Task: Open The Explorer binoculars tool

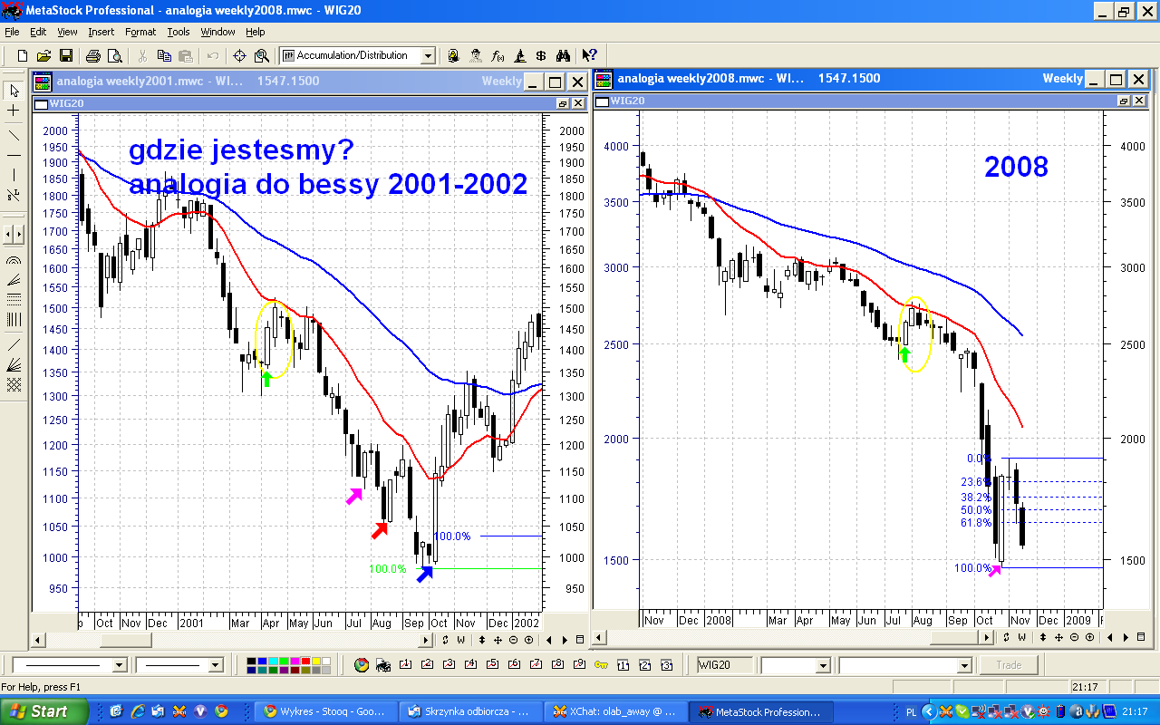Action: [x=563, y=55]
